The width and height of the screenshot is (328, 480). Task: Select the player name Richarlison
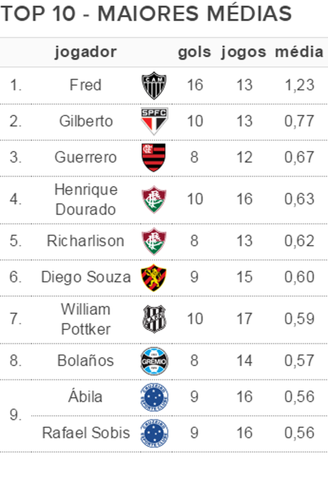coord(86,241)
